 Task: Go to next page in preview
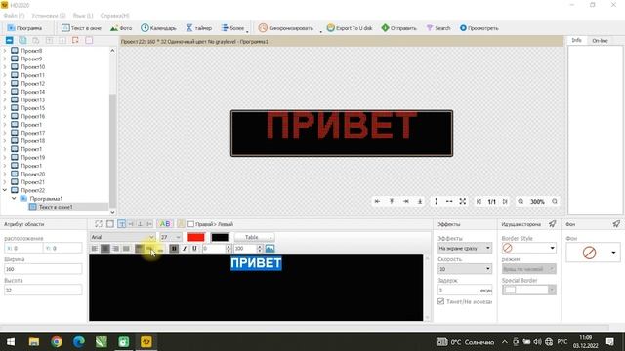click(x=505, y=202)
